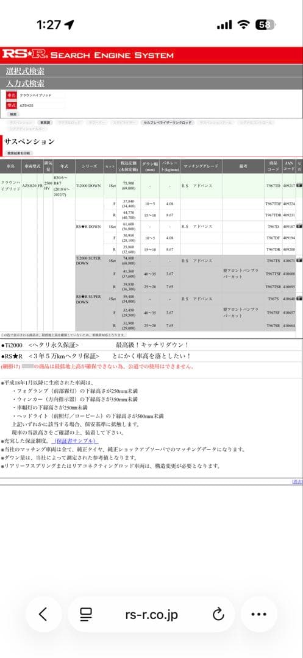Tap the Wi-Fi status icon
Image resolution: width=303 pixels, height=658 pixels.
(243, 25)
